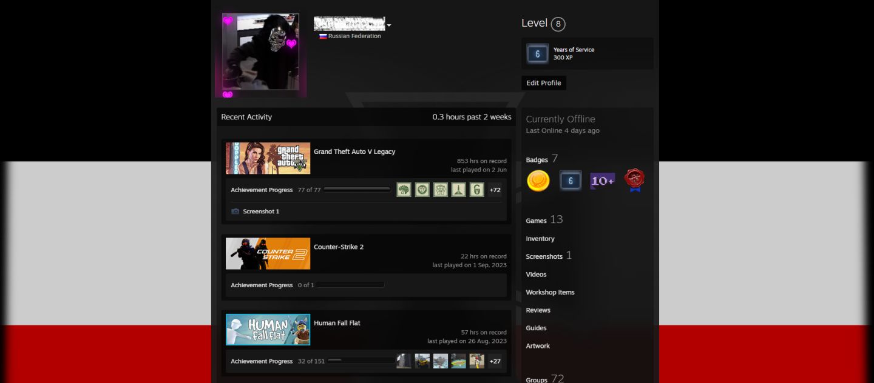Open the Games 13 link
The height and width of the screenshot is (383, 874).
(544, 220)
